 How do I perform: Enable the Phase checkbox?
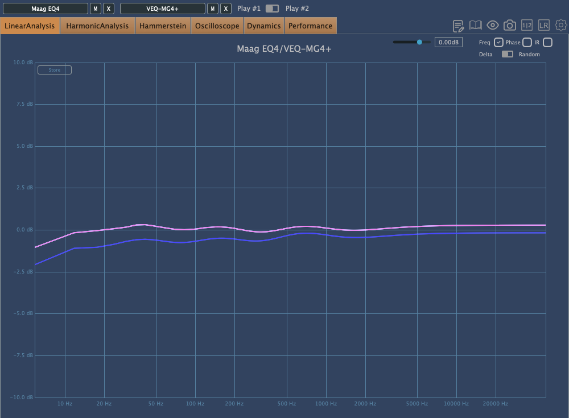(x=527, y=43)
